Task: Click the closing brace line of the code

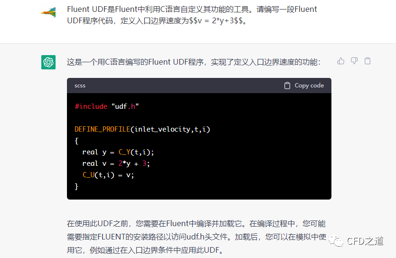Action: (x=76, y=186)
